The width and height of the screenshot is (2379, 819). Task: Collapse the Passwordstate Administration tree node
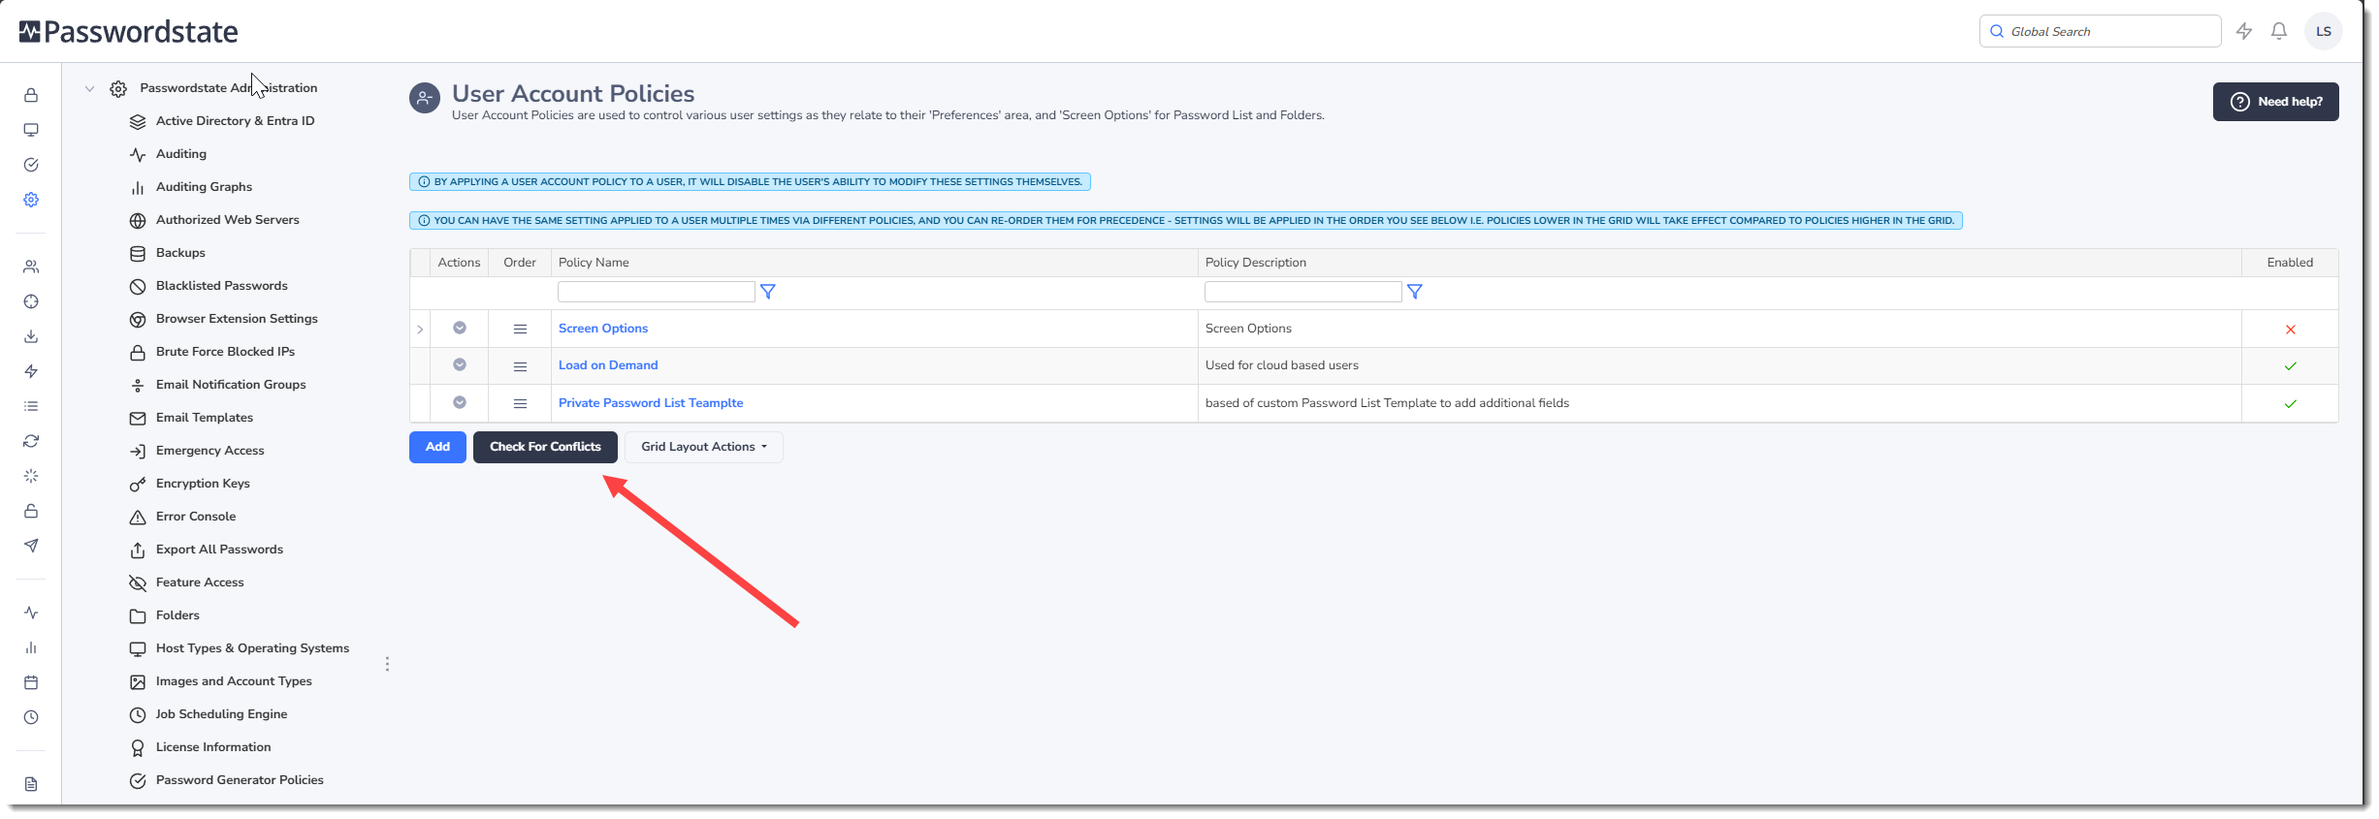click(x=89, y=88)
